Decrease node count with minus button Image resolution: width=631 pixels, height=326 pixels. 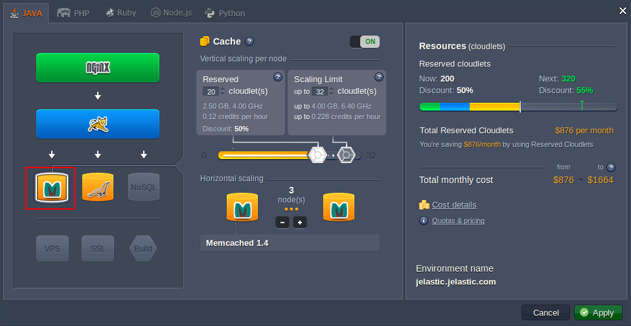[282, 222]
